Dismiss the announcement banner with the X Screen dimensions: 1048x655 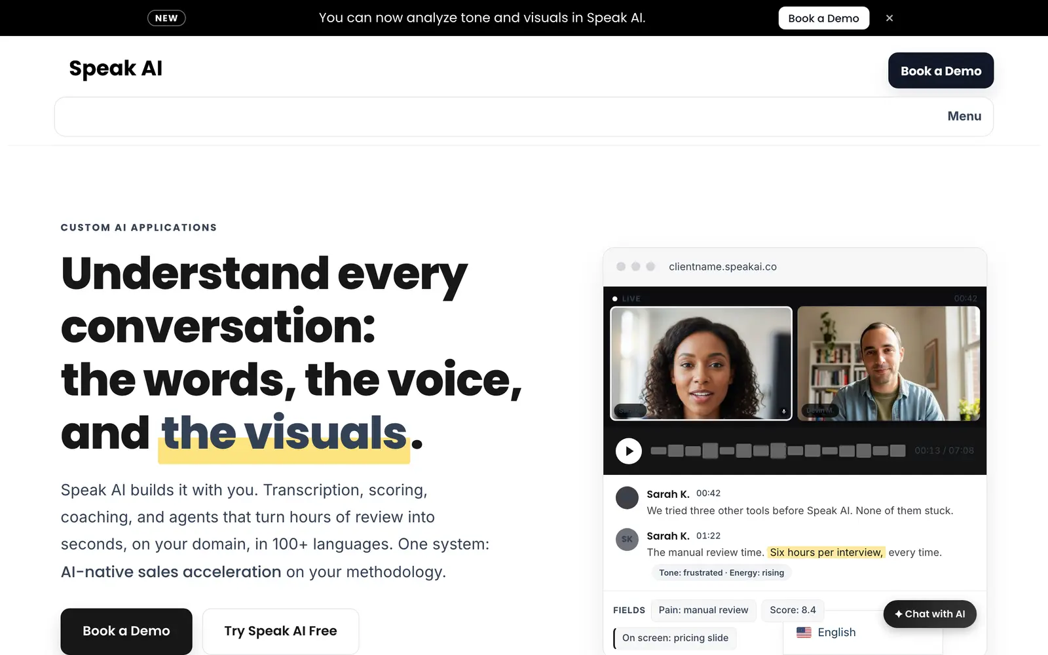pos(889,18)
